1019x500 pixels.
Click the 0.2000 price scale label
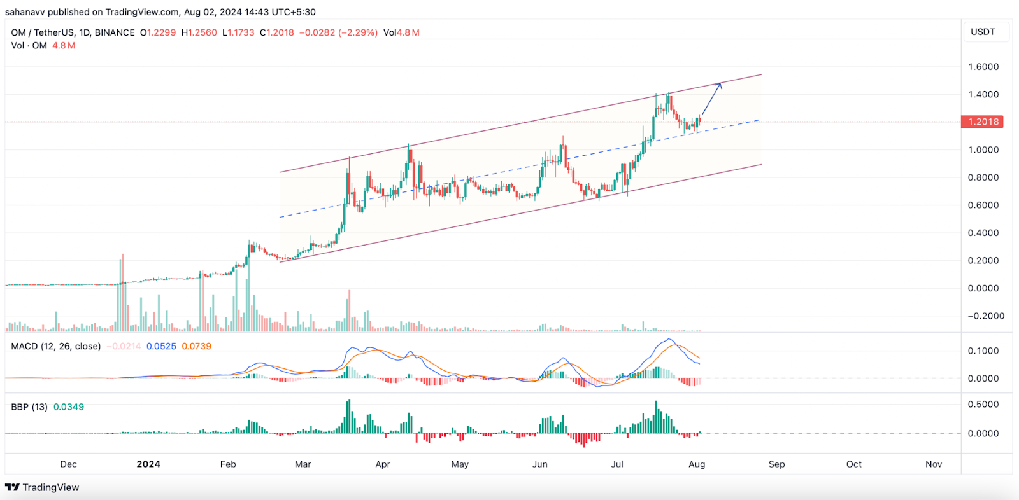[x=983, y=260]
